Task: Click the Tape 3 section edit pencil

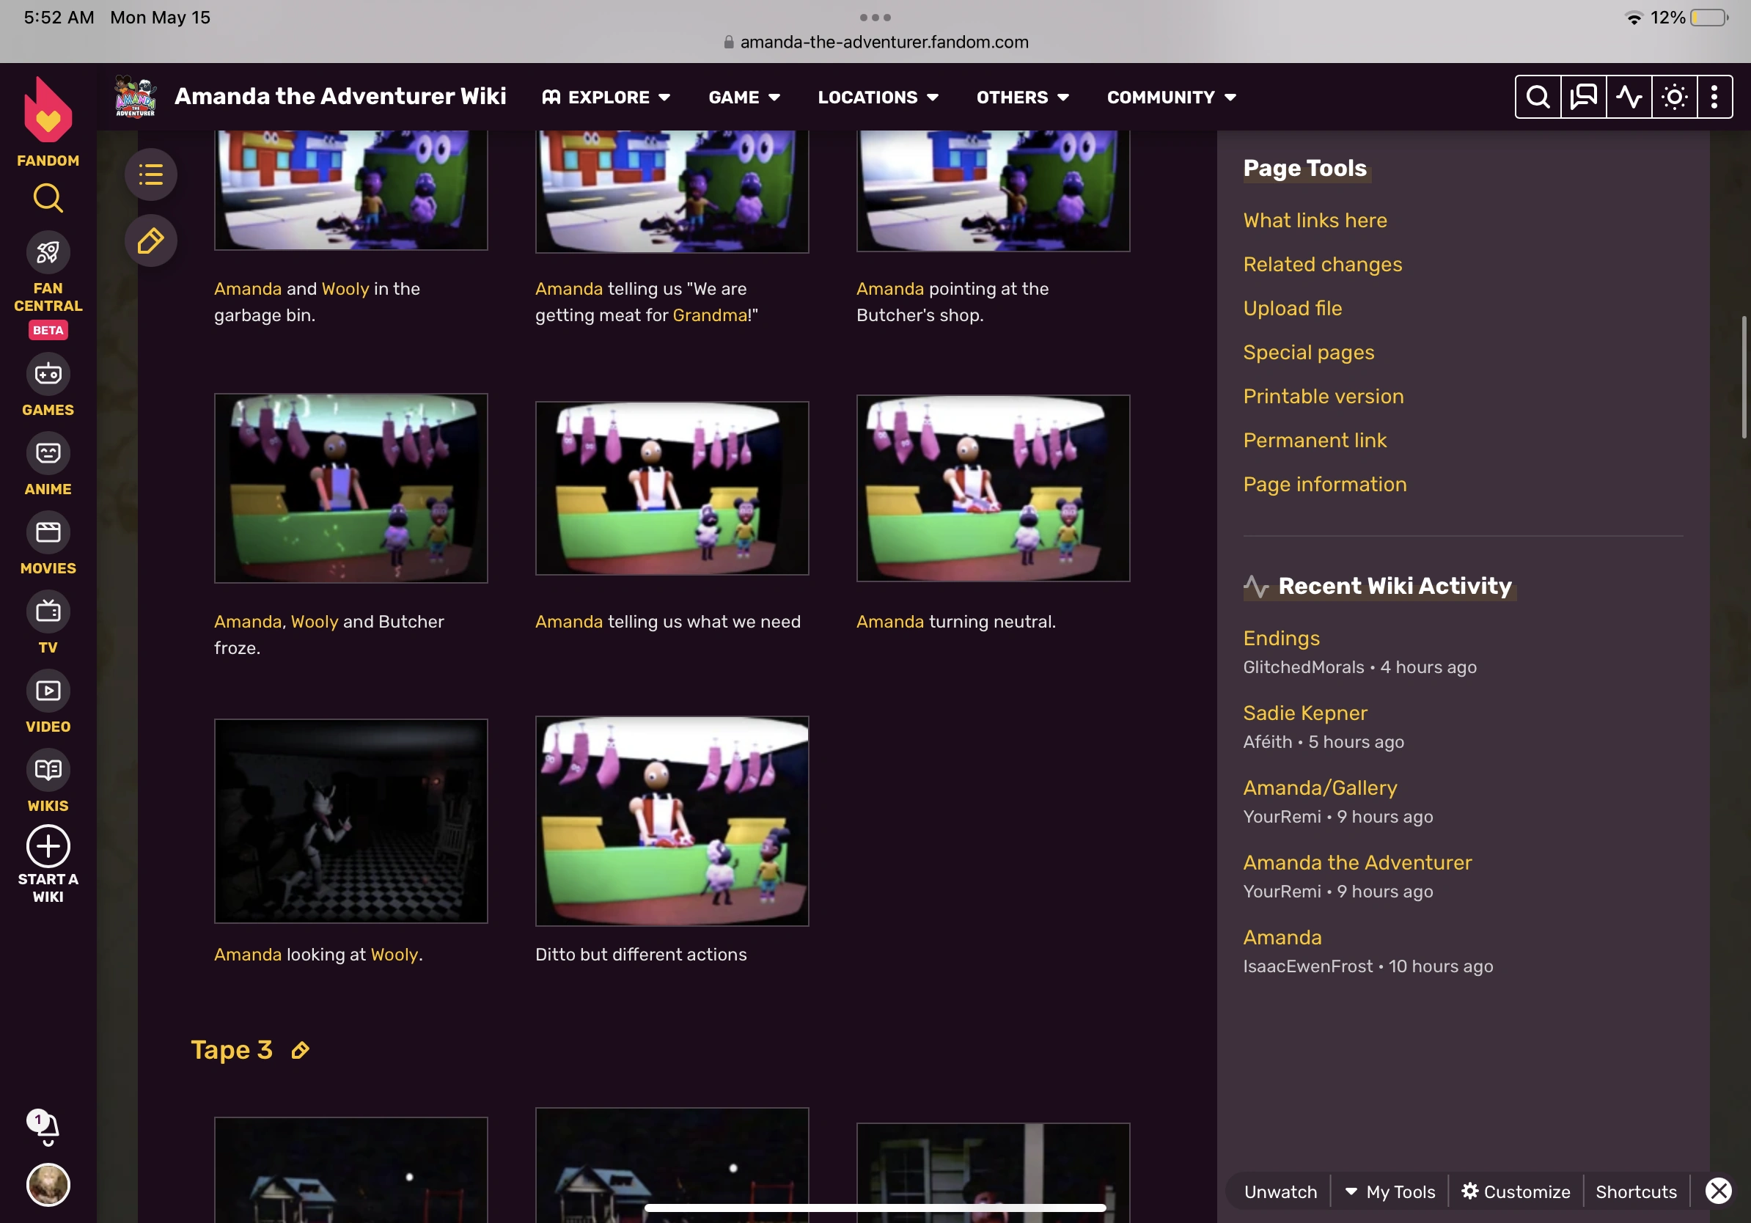Action: click(x=301, y=1051)
